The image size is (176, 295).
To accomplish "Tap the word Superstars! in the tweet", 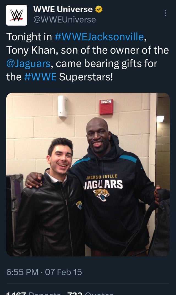I will pyautogui.click(x=86, y=77).
